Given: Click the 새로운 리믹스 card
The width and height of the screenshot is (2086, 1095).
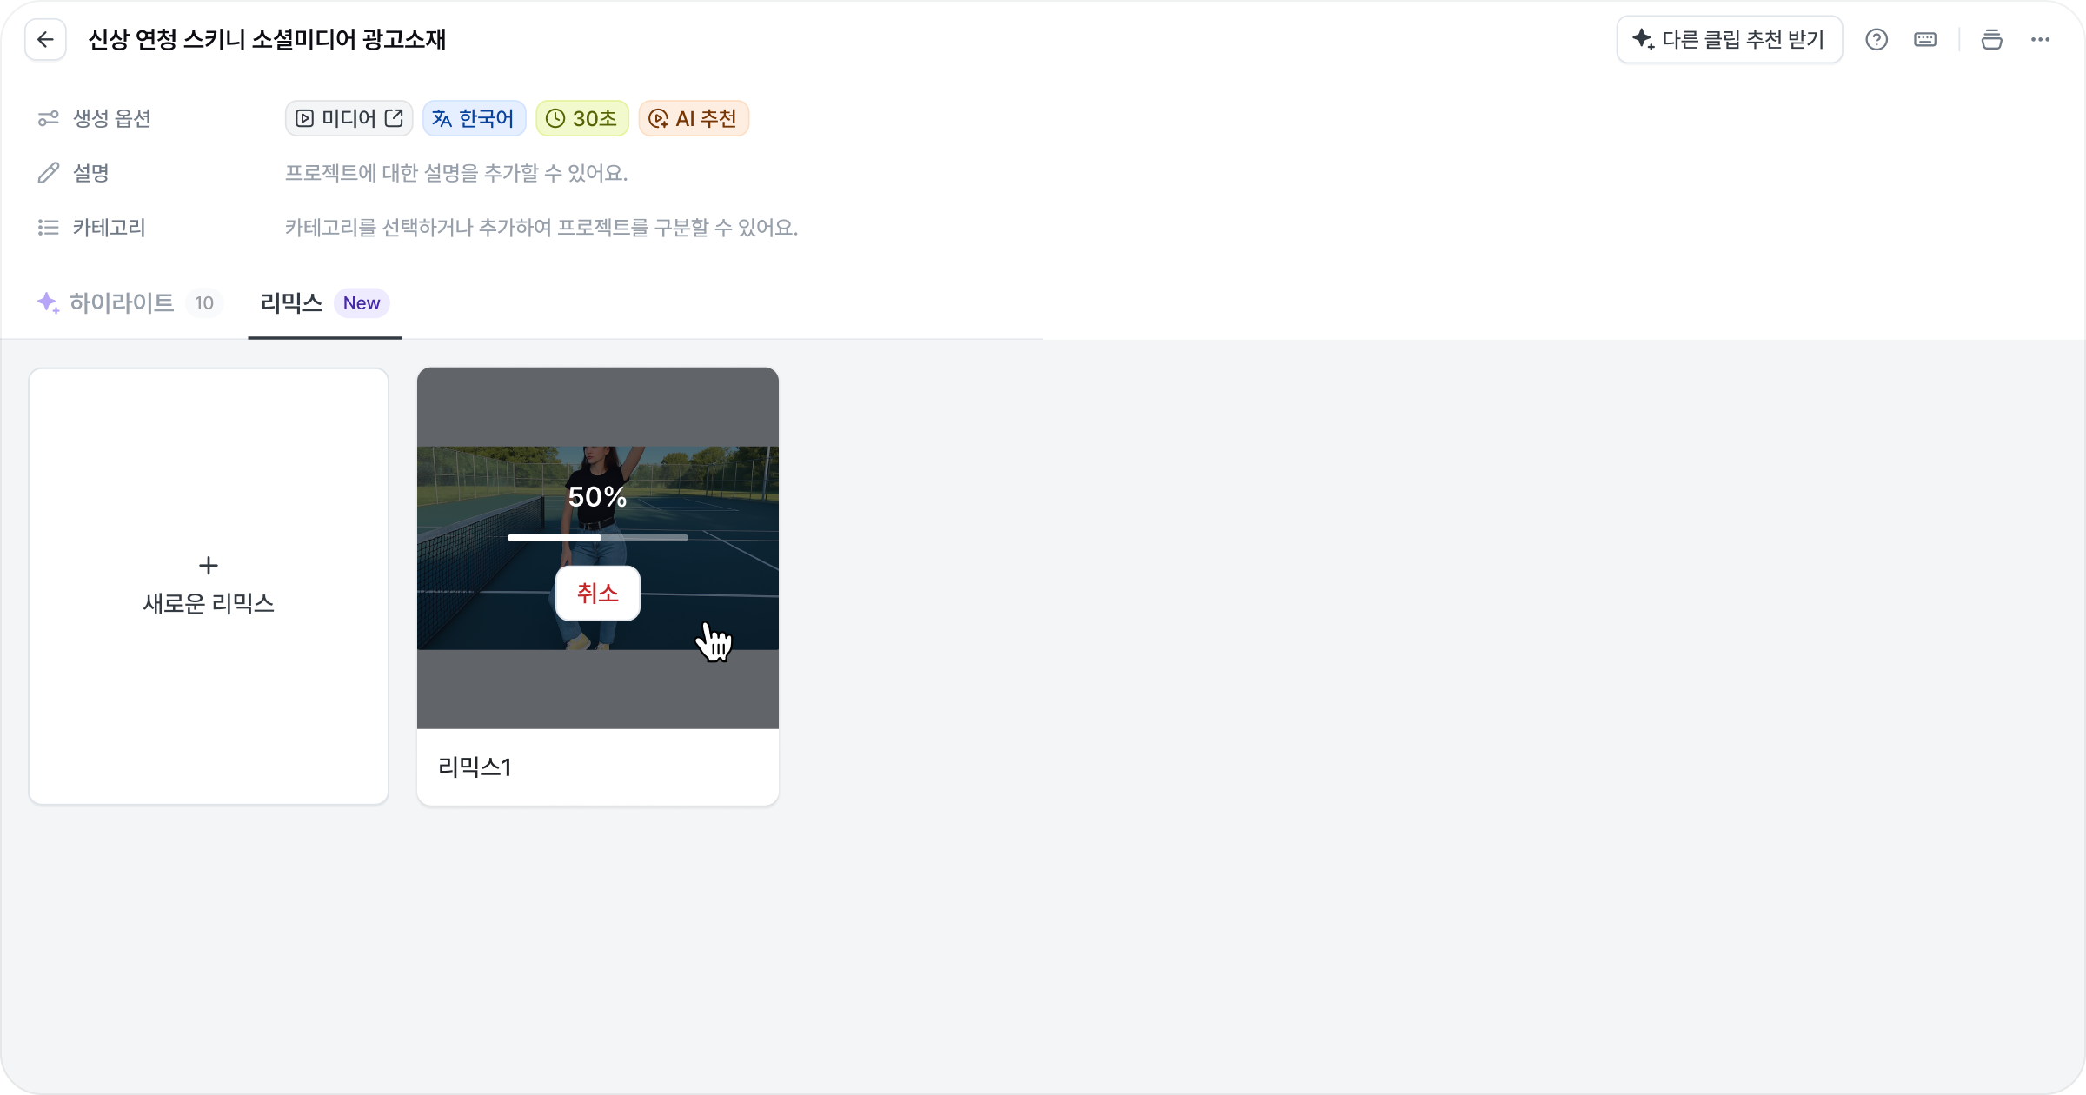Looking at the screenshot, I should click(209, 587).
